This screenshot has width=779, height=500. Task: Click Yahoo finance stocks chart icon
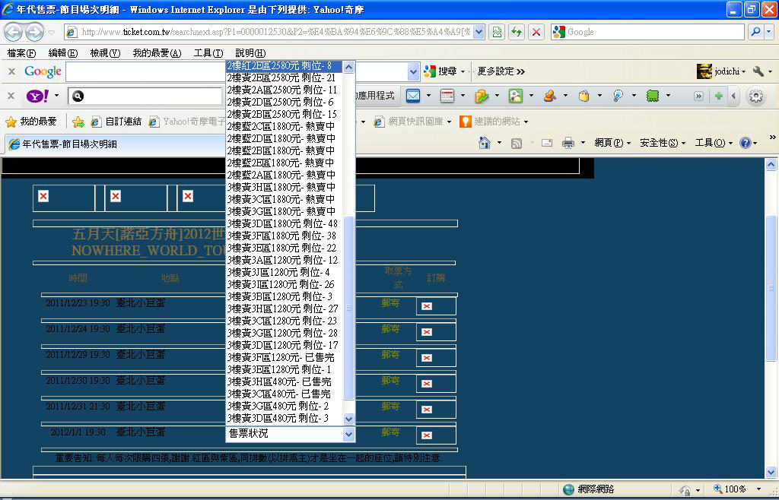tap(482, 96)
